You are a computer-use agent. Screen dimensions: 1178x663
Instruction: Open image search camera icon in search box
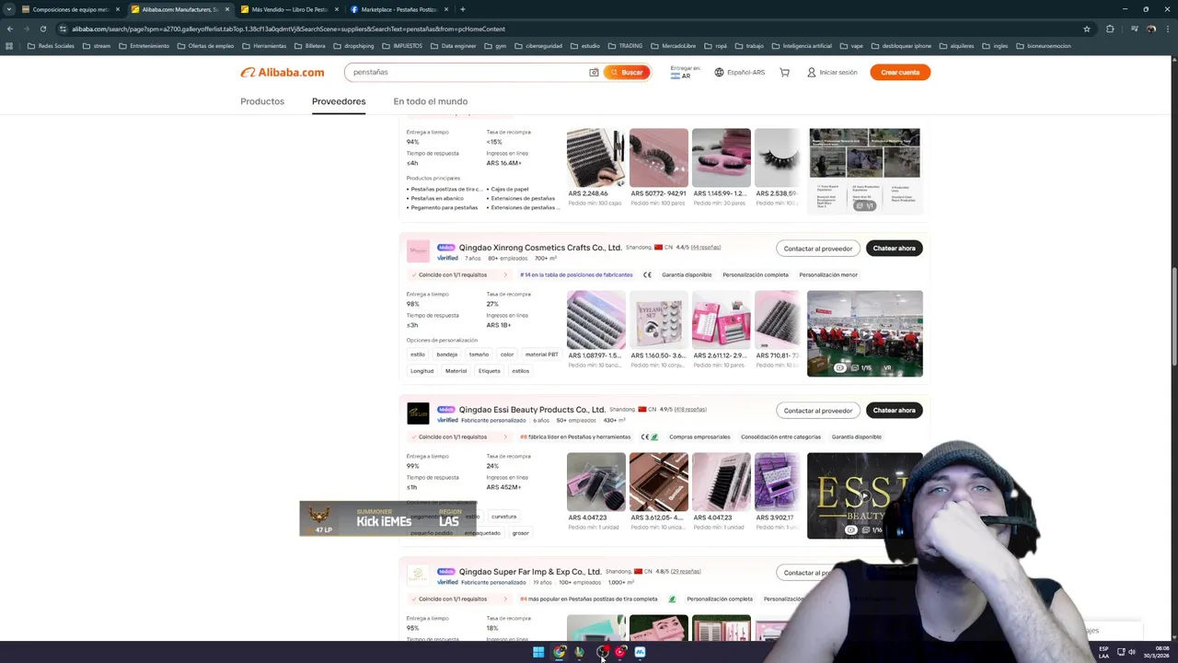594,72
